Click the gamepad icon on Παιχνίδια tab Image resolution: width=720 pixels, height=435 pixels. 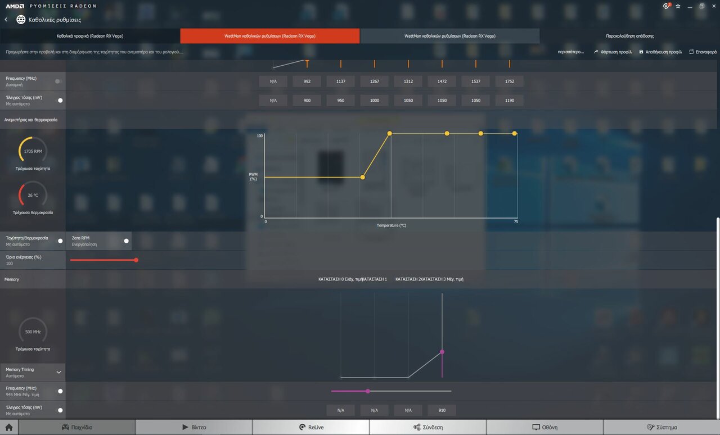[65, 427]
